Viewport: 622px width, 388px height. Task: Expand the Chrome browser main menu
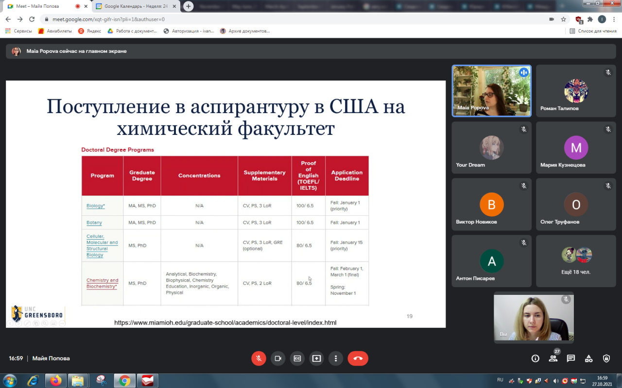[x=614, y=19]
